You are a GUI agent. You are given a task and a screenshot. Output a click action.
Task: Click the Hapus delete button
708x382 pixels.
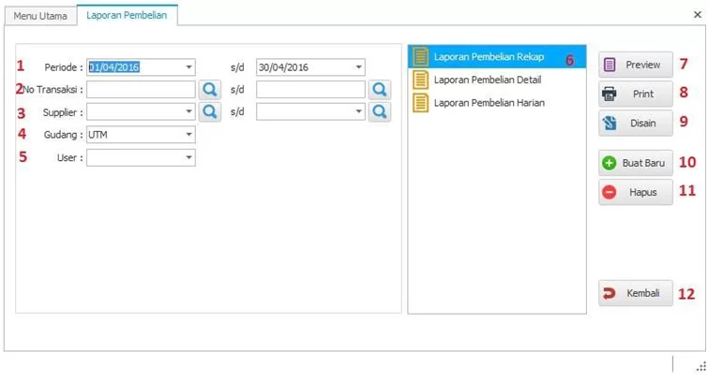(x=636, y=192)
